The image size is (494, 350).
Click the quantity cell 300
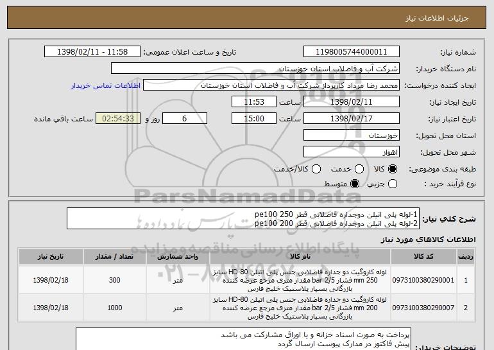click(114, 280)
